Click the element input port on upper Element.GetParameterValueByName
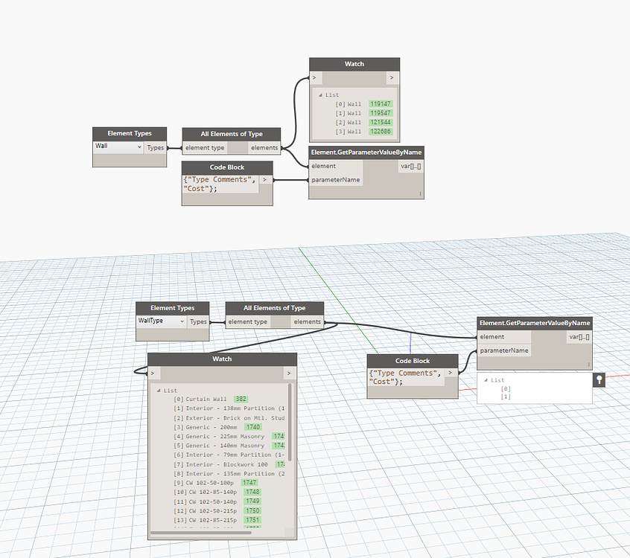630x558 pixels. point(315,165)
